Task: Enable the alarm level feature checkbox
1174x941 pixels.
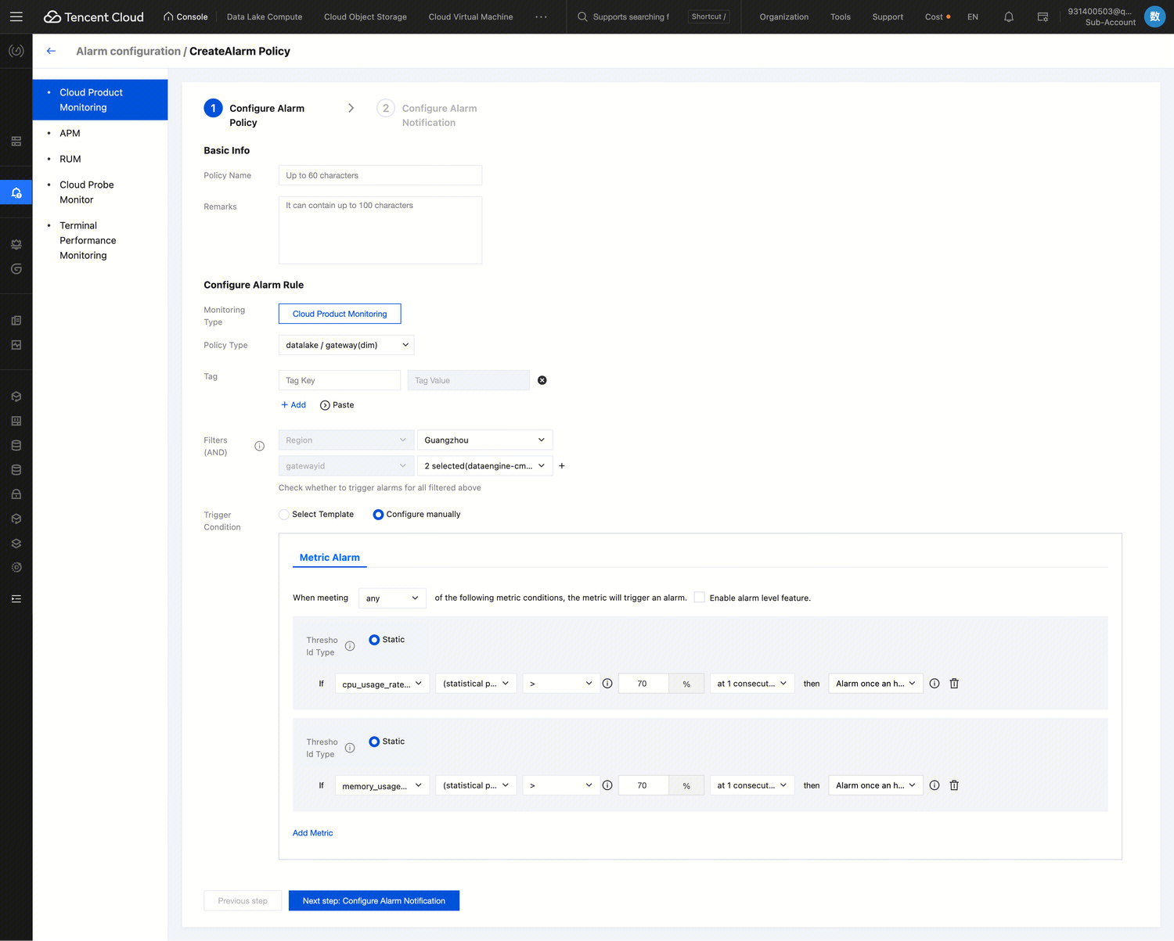Action: (x=700, y=598)
